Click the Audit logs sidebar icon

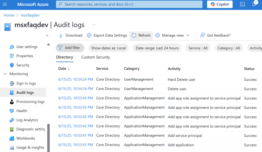tap(12, 92)
